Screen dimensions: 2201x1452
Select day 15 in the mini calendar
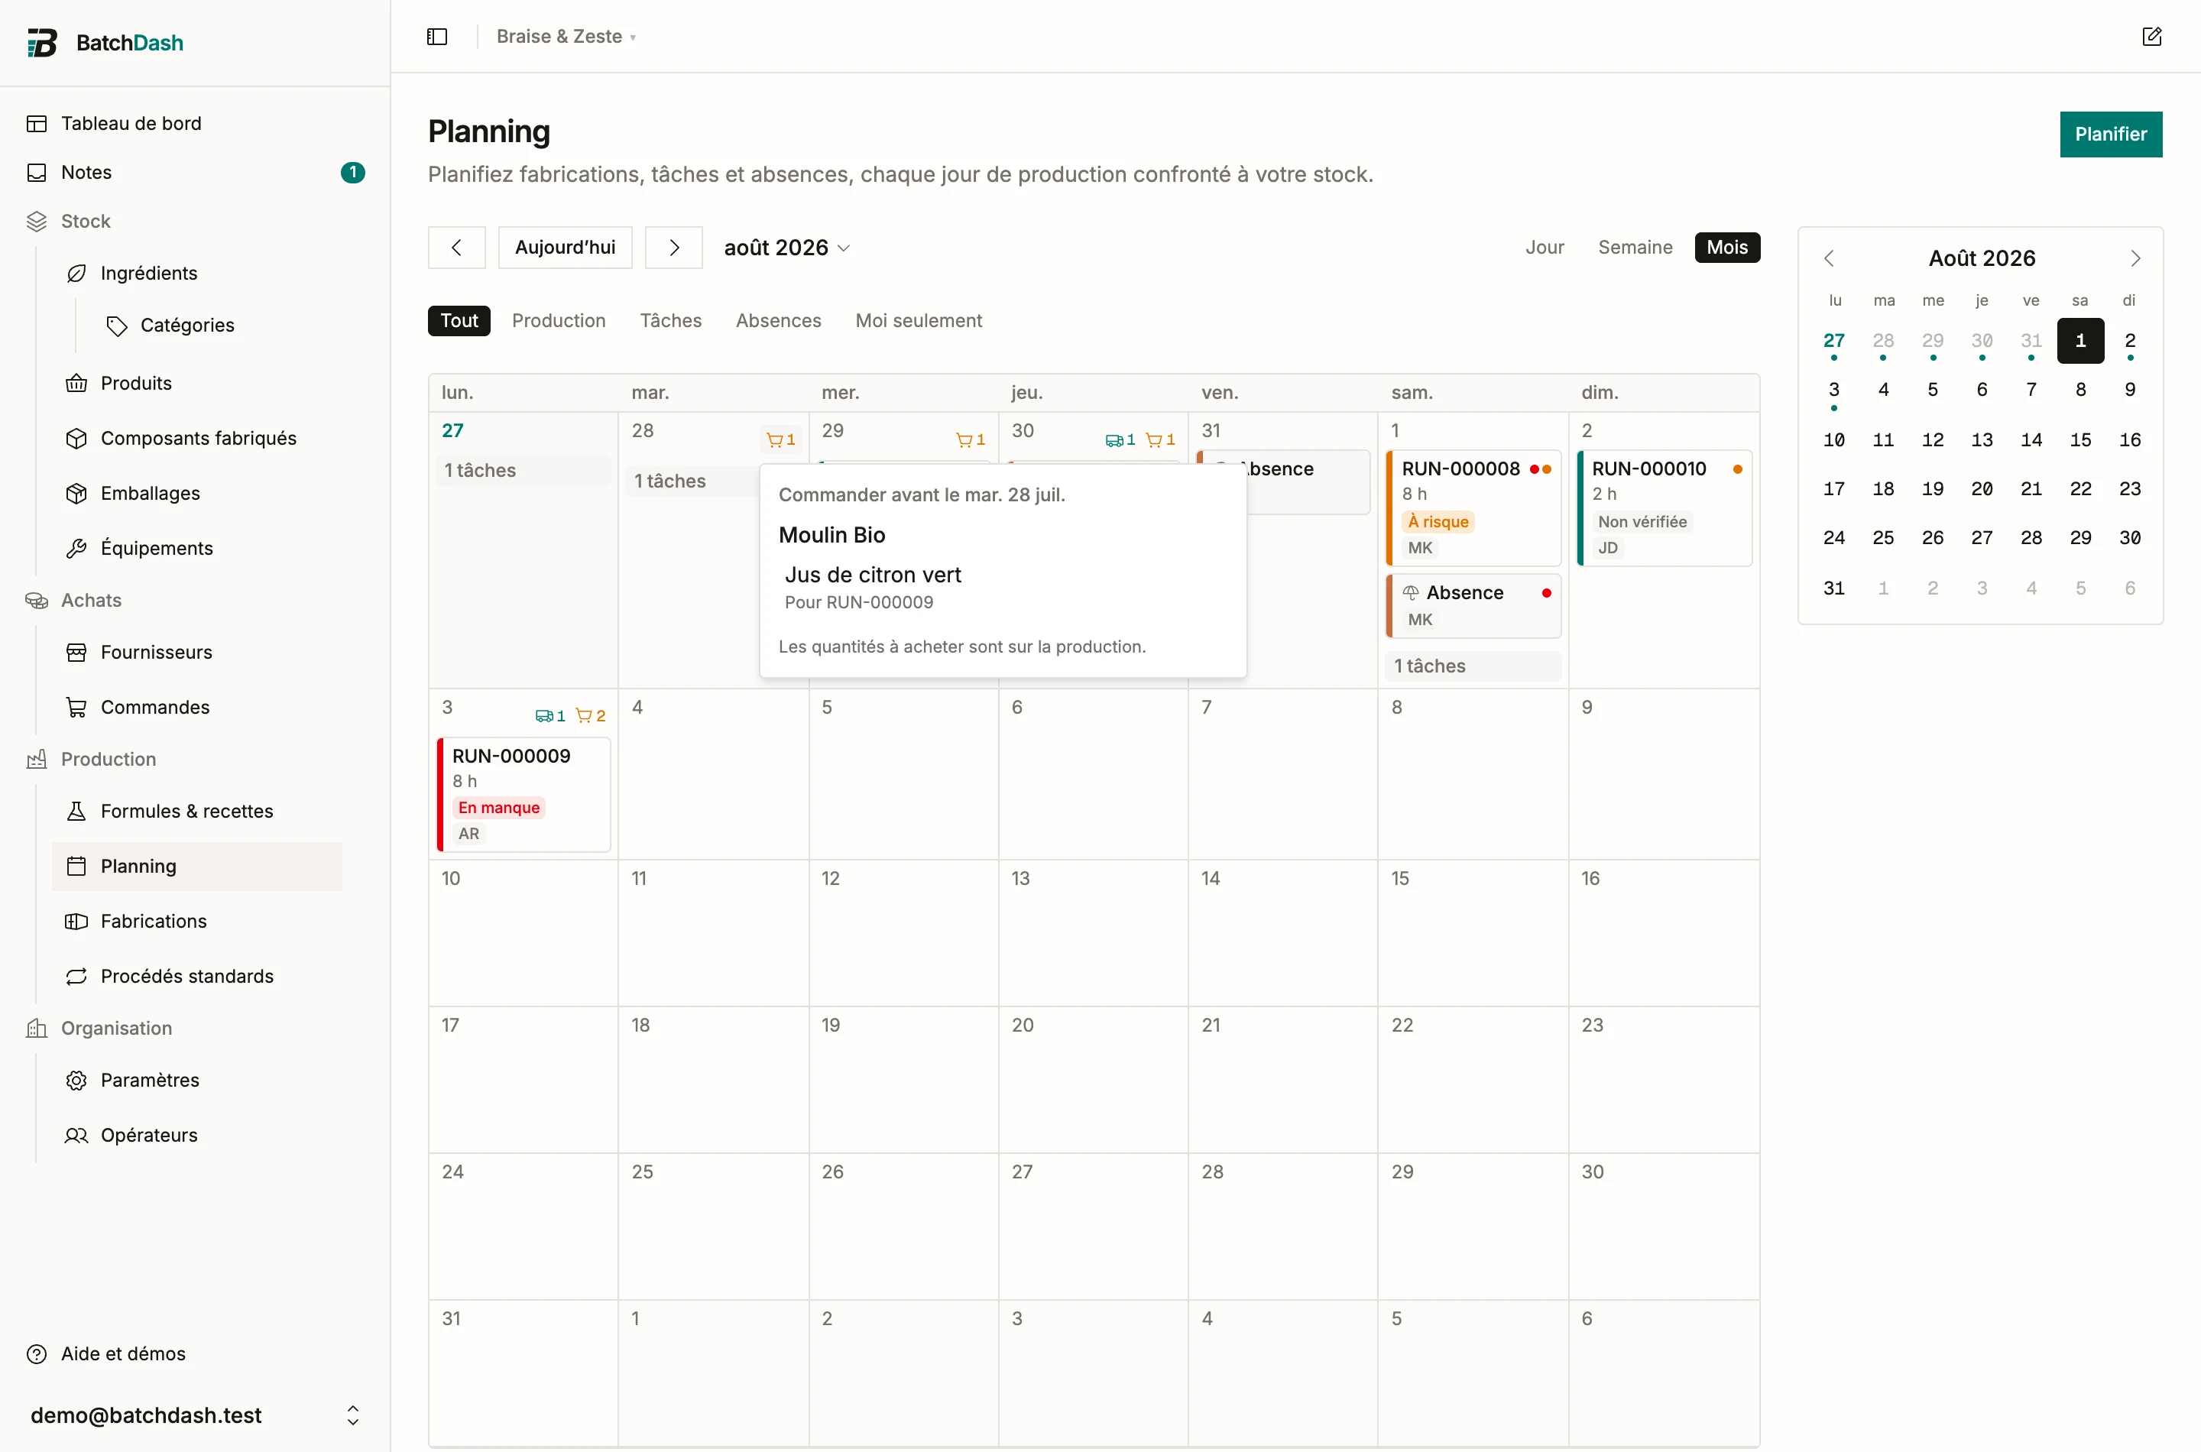(x=2079, y=440)
